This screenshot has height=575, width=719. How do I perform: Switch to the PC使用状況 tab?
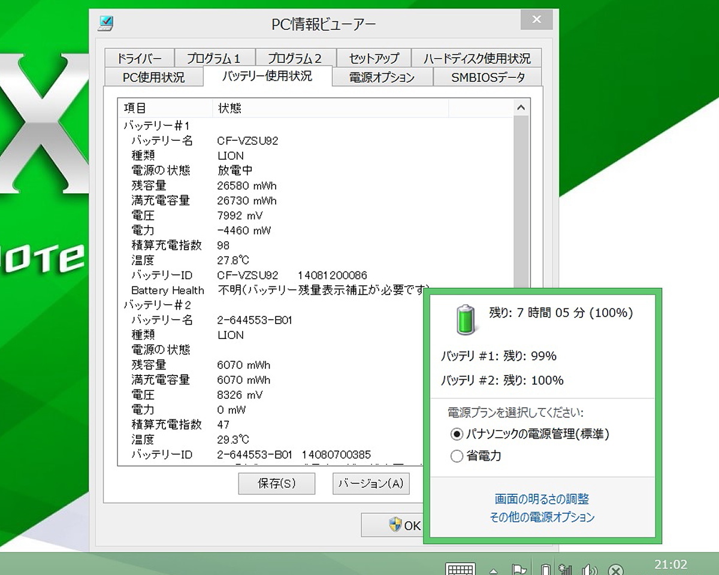[154, 77]
